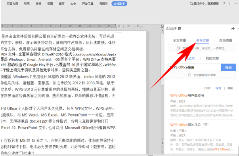Click the 查找命令、搜索模板 search box
Screen dimensions: 239x156
pyautogui.click(x=206, y=4)
